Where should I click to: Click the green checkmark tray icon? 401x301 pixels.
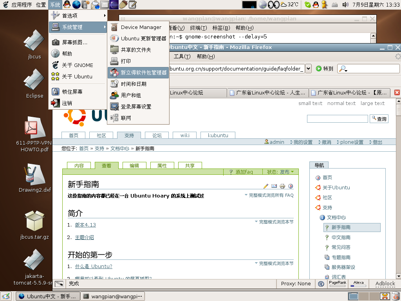pos(308,5)
